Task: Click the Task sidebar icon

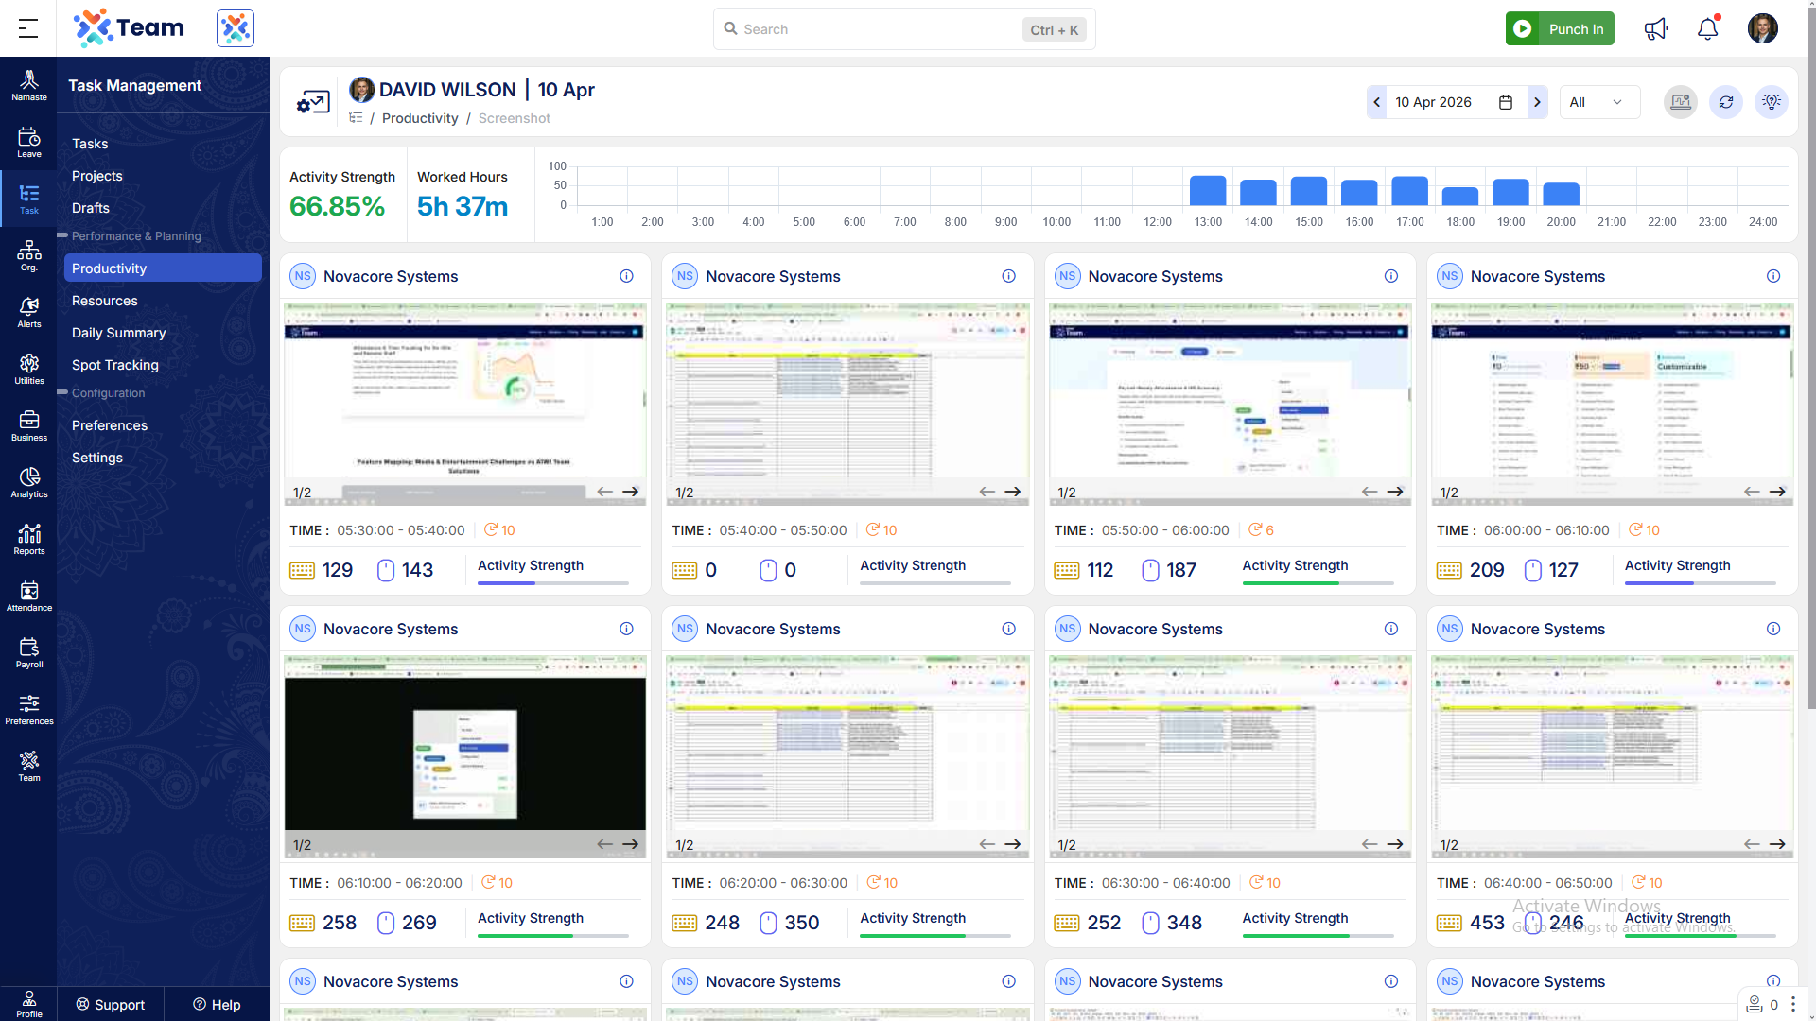Action: (x=28, y=199)
